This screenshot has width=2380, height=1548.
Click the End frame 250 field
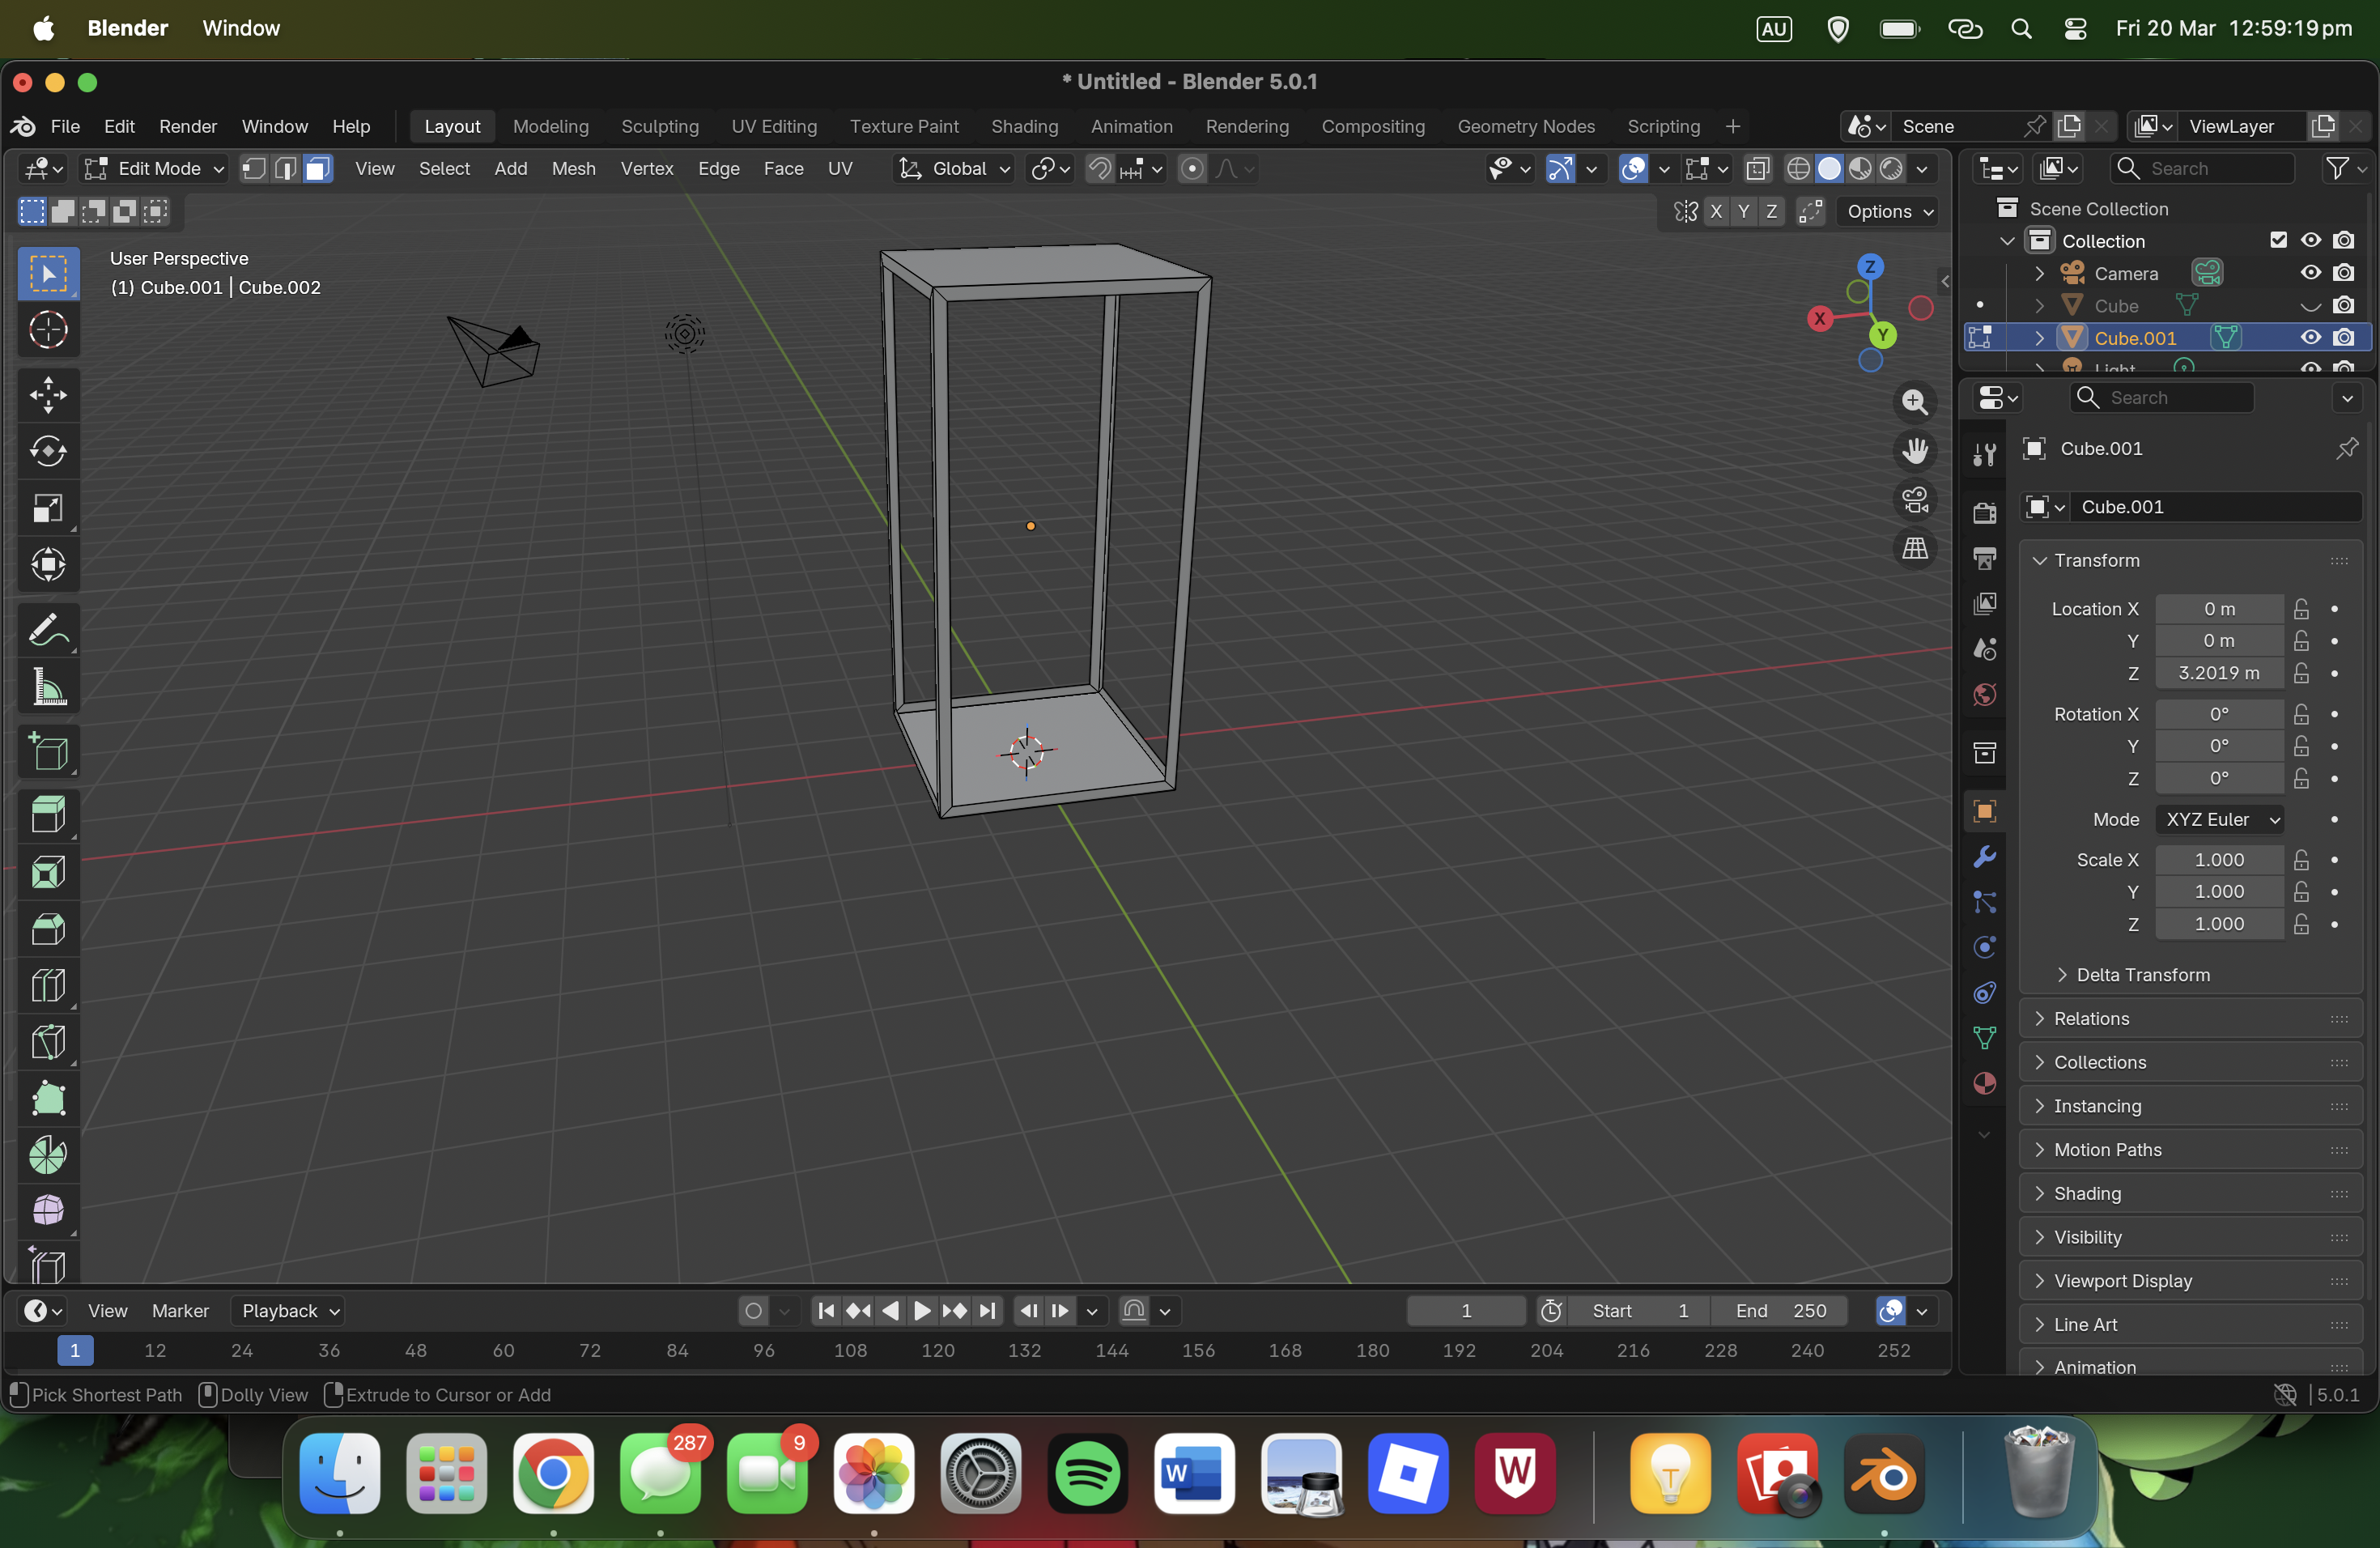click(1781, 1310)
